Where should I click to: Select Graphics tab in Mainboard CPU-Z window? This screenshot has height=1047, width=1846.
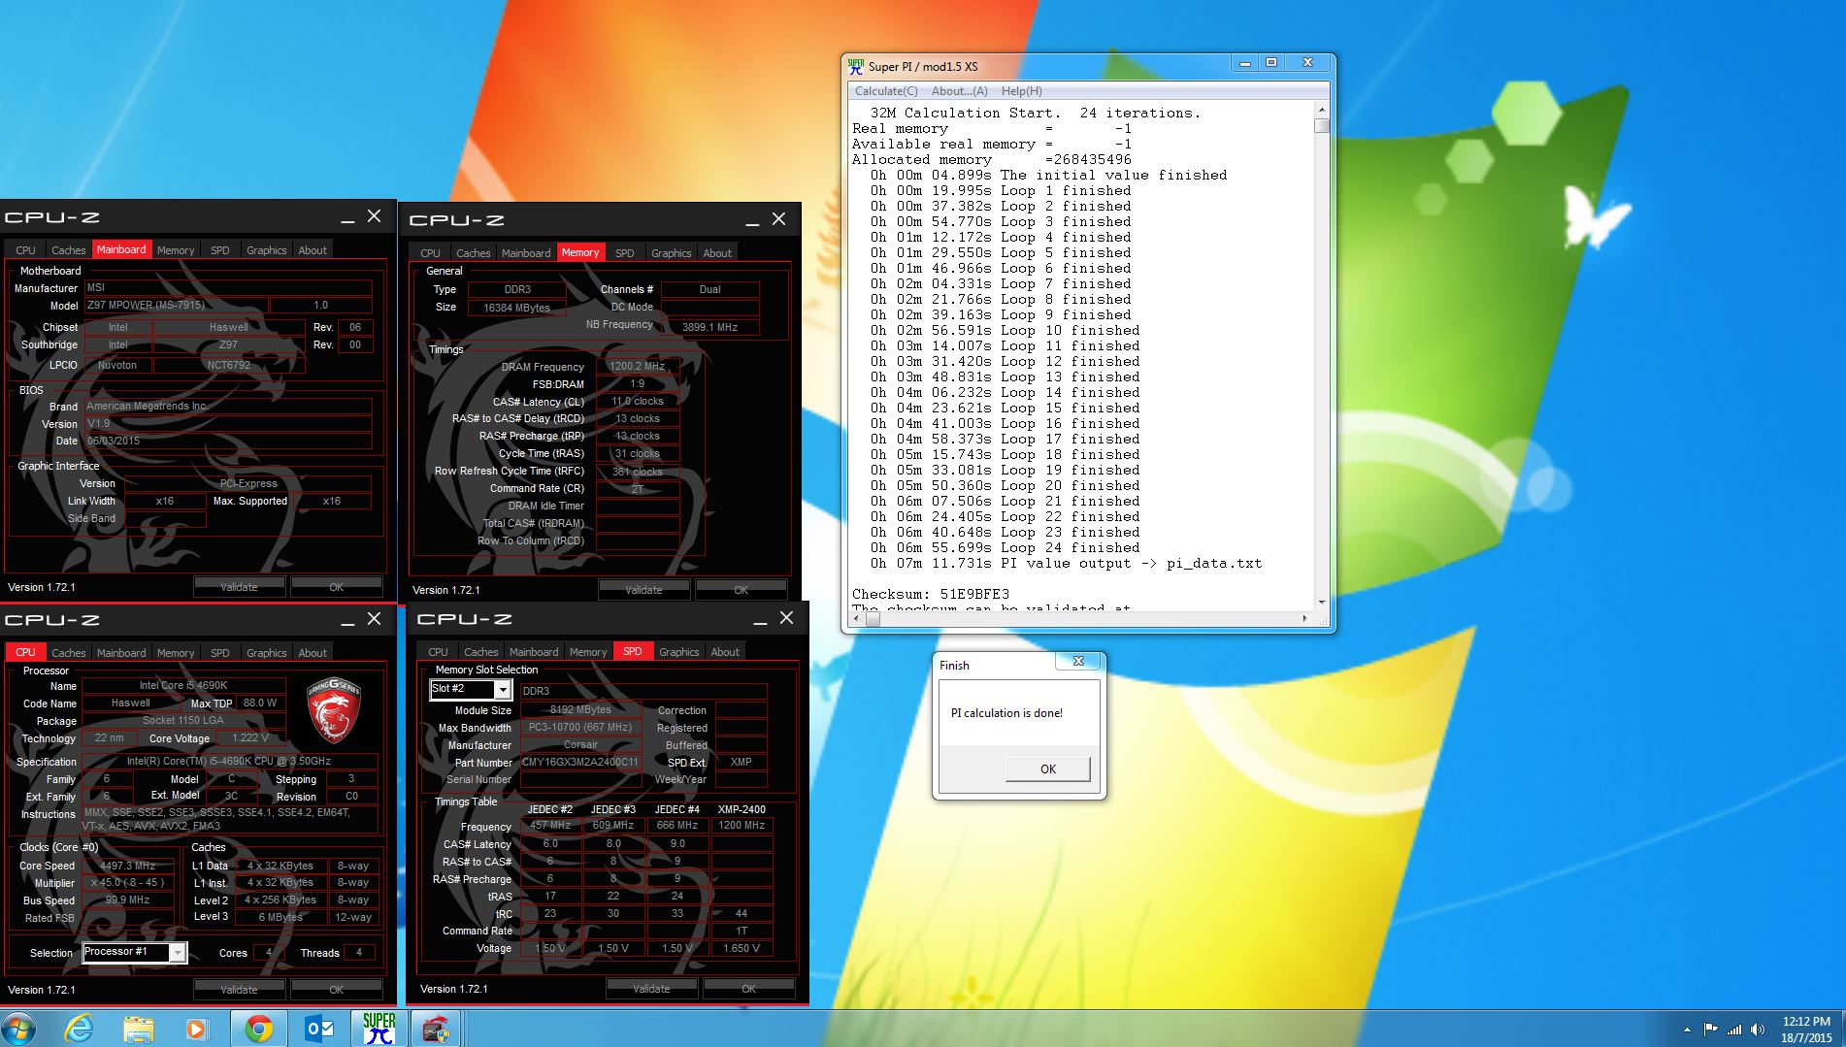coord(266,250)
